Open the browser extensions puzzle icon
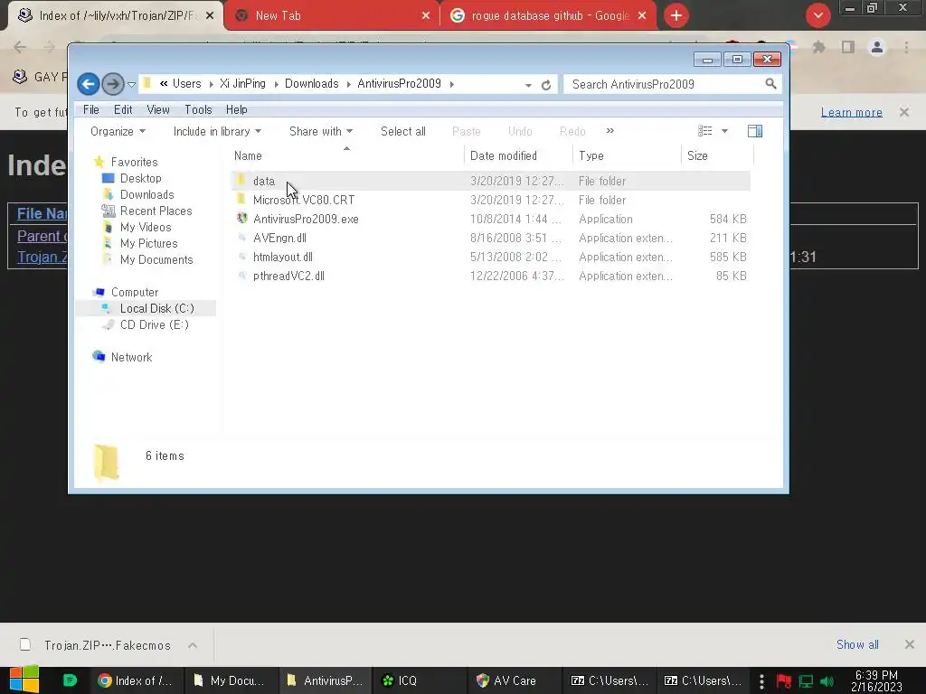926x694 pixels. pos(818,47)
